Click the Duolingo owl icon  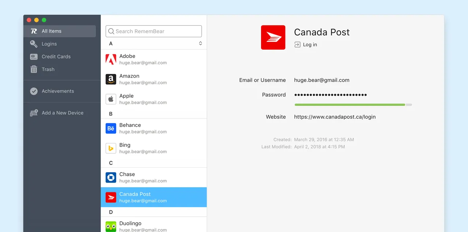click(x=111, y=227)
